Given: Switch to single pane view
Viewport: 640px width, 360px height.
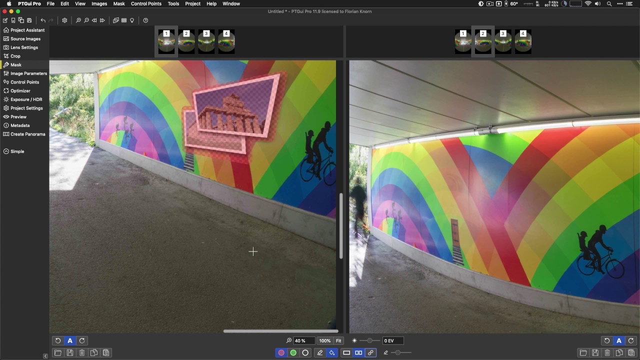Looking at the screenshot, I should click(x=346, y=352).
